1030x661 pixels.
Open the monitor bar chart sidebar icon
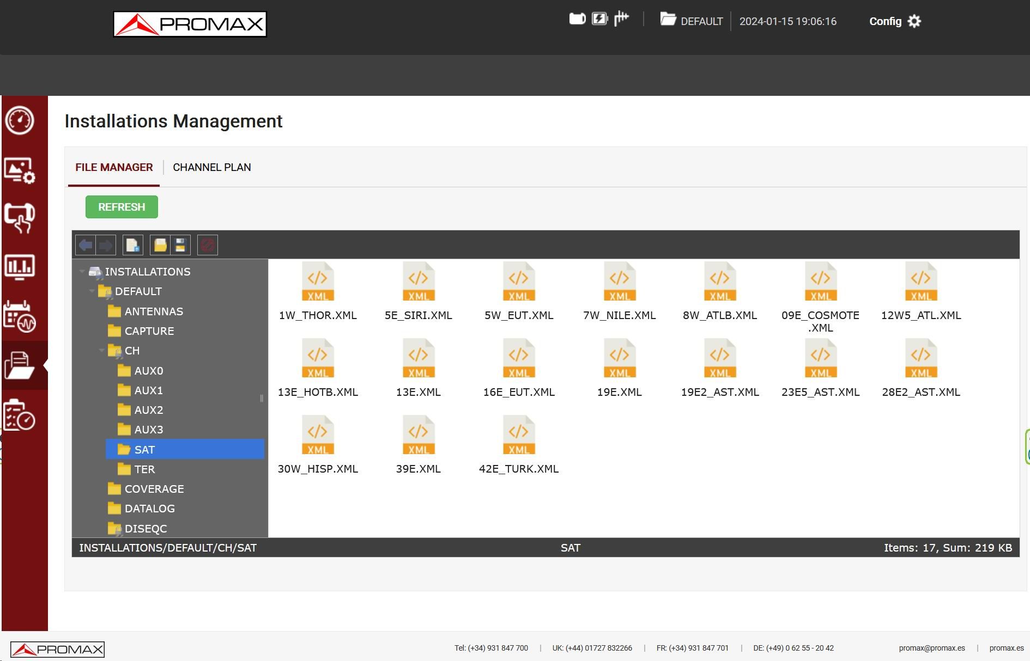tap(20, 267)
